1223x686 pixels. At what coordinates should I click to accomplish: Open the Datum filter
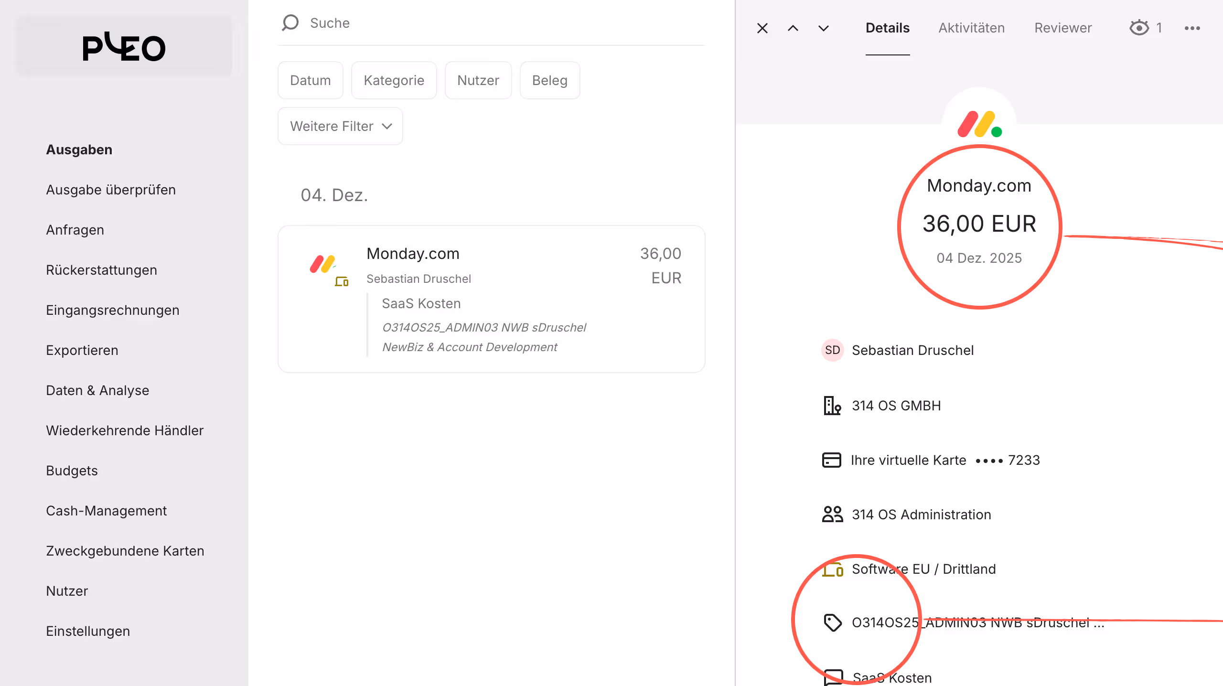(x=311, y=80)
